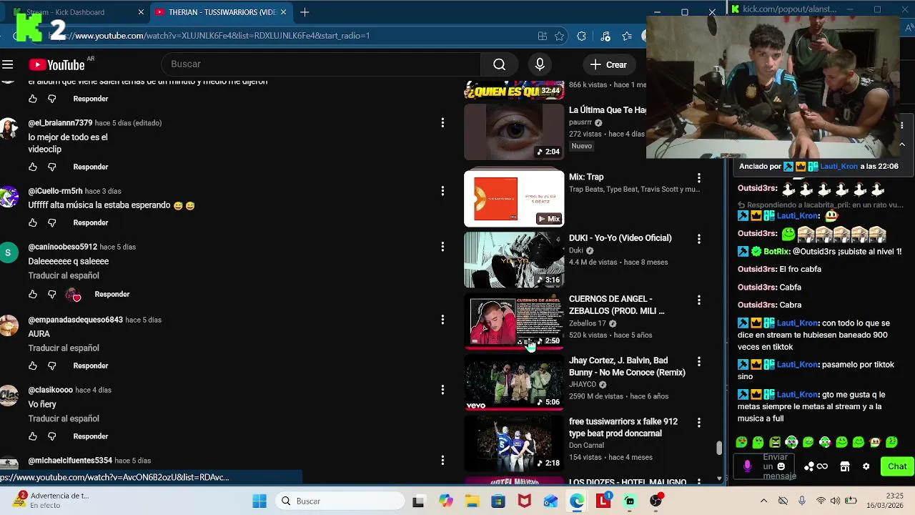915x515 pixels.
Task: Open options menu for @iCuello-rm5rh comment
Action: [x=442, y=191]
